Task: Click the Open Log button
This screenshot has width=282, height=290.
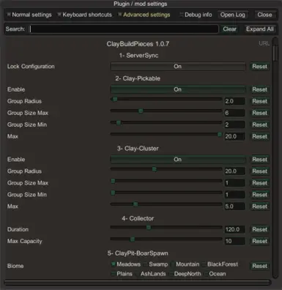Action: click(233, 15)
